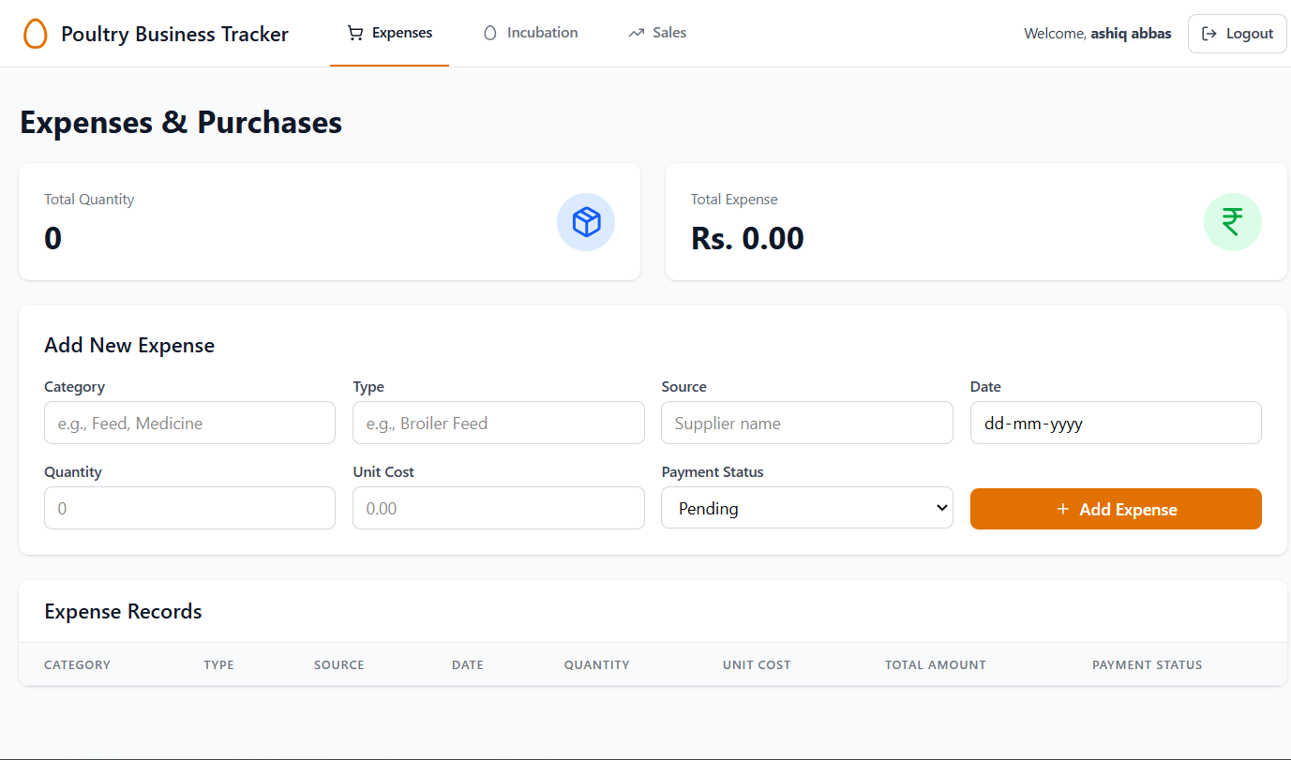Screen dimensions: 1291x760
Task: Open the dd-mm-yyyy Date field
Action: [x=1116, y=423]
